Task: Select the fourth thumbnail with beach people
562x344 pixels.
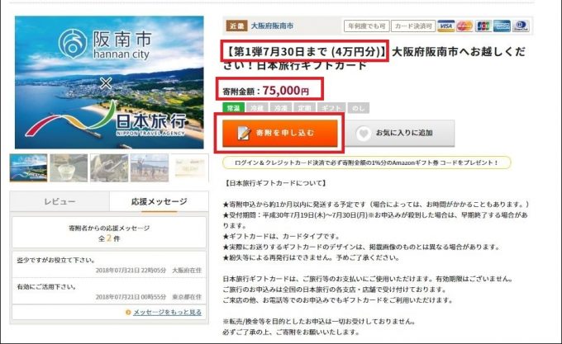Action: [150, 167]
